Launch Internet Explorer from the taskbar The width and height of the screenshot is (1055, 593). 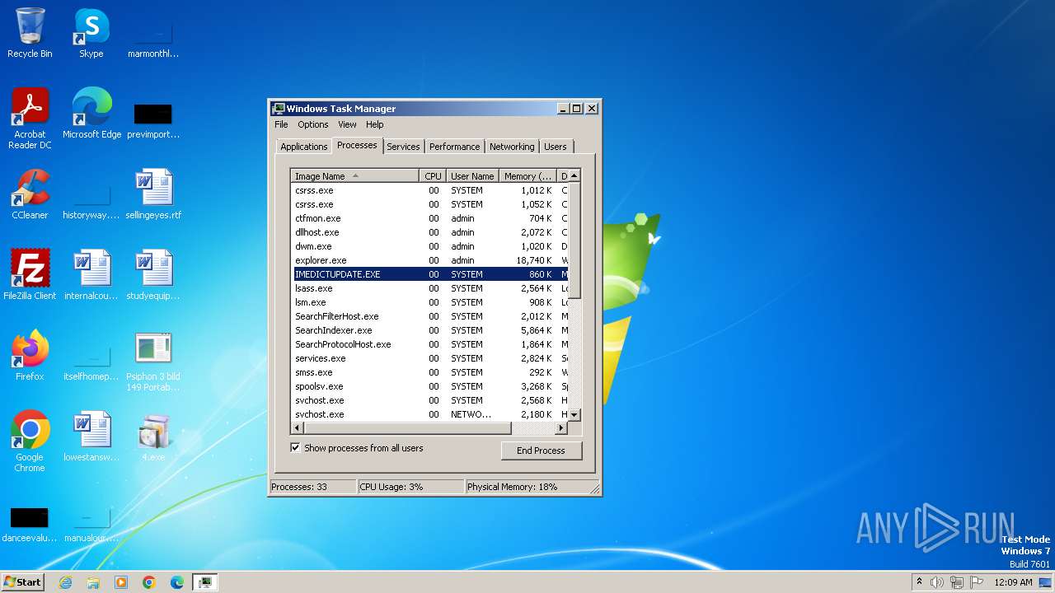coord(66,582)
